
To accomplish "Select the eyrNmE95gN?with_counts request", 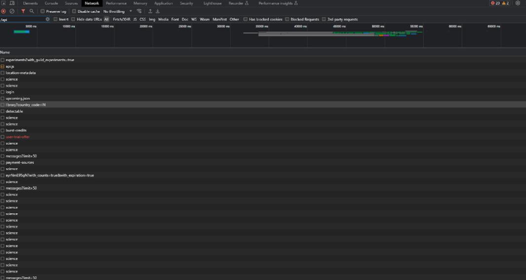I will [x=263, y=175].
